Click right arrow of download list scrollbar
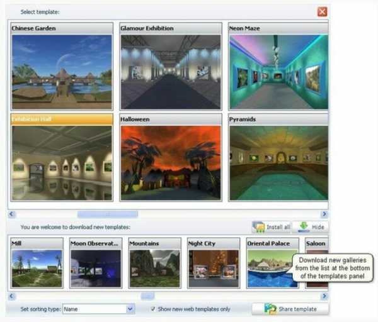 pyautogui.click(x=324, y=296)
